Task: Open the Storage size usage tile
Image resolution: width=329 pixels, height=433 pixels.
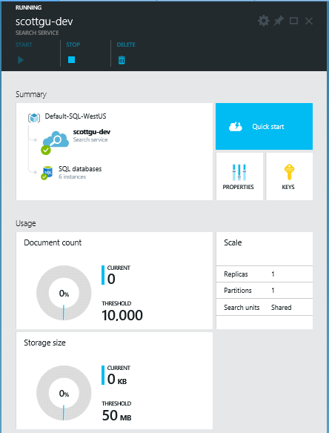Action: [114, 380]
